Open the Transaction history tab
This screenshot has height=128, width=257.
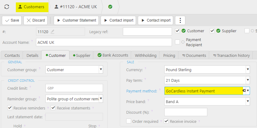click(232, 55)
